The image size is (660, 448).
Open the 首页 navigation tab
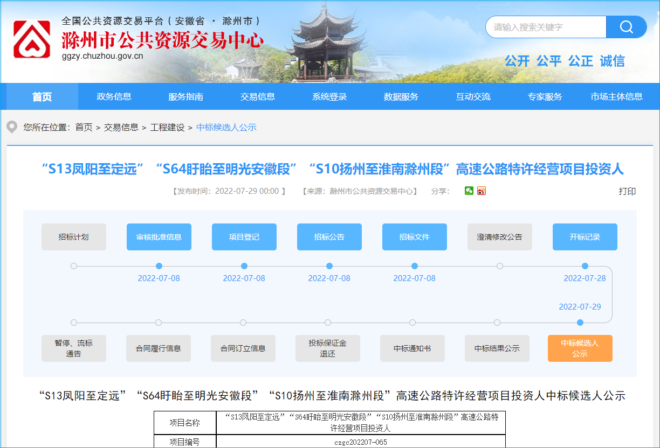point(42,97)
